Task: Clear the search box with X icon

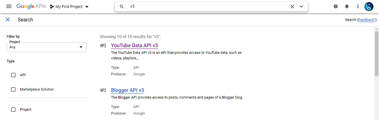Action: pos(292,6)
